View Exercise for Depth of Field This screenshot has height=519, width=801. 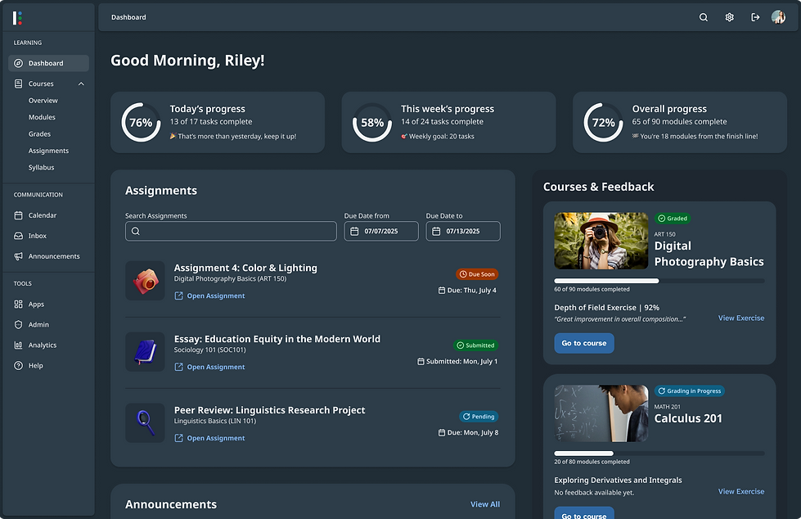point(741,318)
